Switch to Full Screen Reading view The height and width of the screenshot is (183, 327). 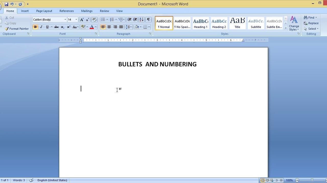click(x=267, y=180)
